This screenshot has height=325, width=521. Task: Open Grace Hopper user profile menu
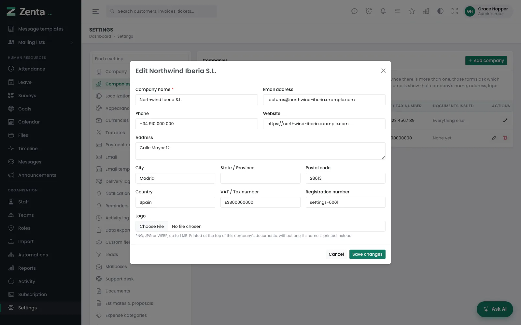[487, 11]
